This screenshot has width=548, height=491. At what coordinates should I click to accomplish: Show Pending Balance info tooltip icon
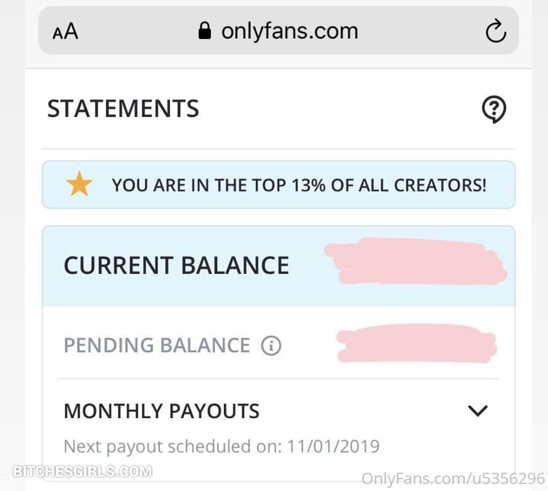271,346
